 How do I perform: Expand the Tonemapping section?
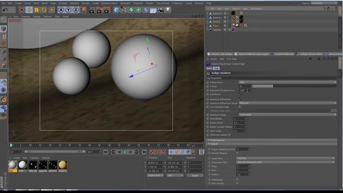tap(272, 140)
